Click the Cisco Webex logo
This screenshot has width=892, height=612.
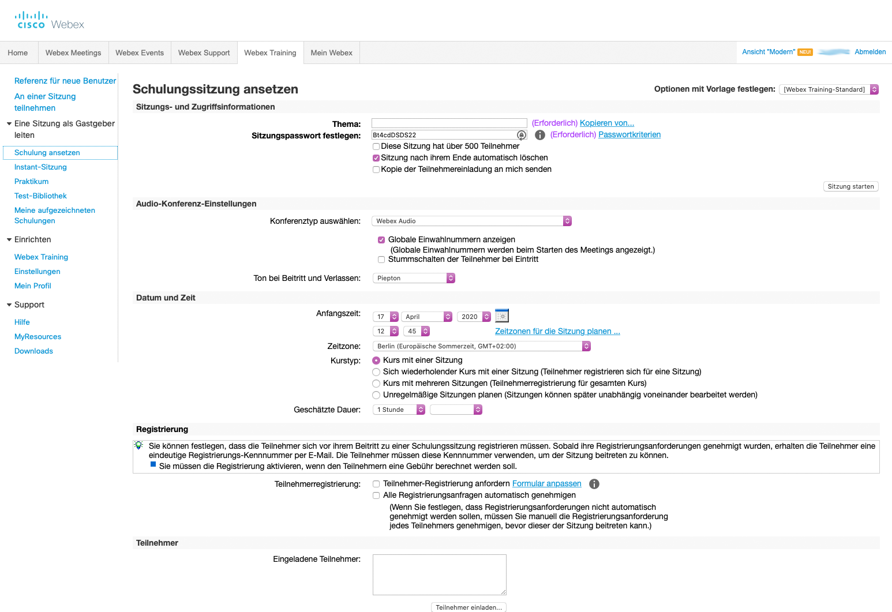pos(50,21)
